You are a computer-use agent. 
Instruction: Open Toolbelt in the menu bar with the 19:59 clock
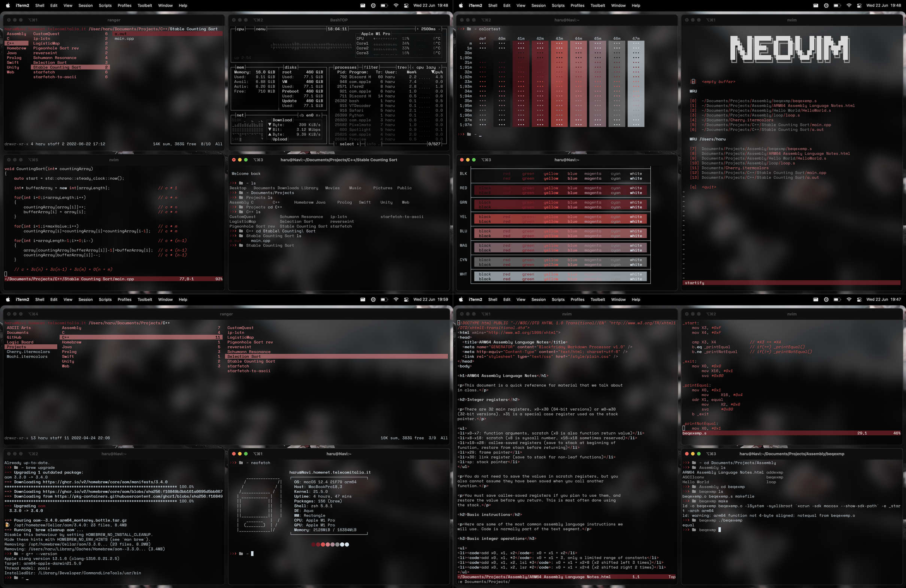pyautogui.click(x=145, y=299)
